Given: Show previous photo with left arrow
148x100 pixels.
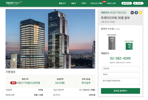Looking at the screenshot, I should (11, 39).
